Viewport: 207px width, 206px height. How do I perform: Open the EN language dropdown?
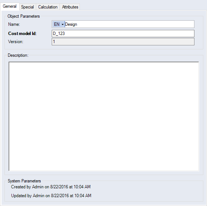[x=58, y=24]
